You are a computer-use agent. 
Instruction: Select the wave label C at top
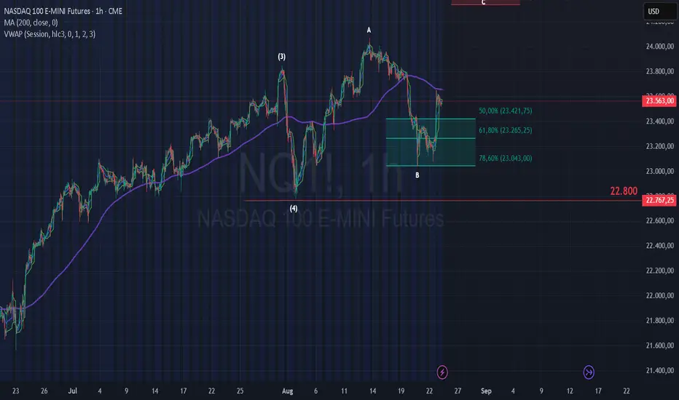(x=483, y=3)
